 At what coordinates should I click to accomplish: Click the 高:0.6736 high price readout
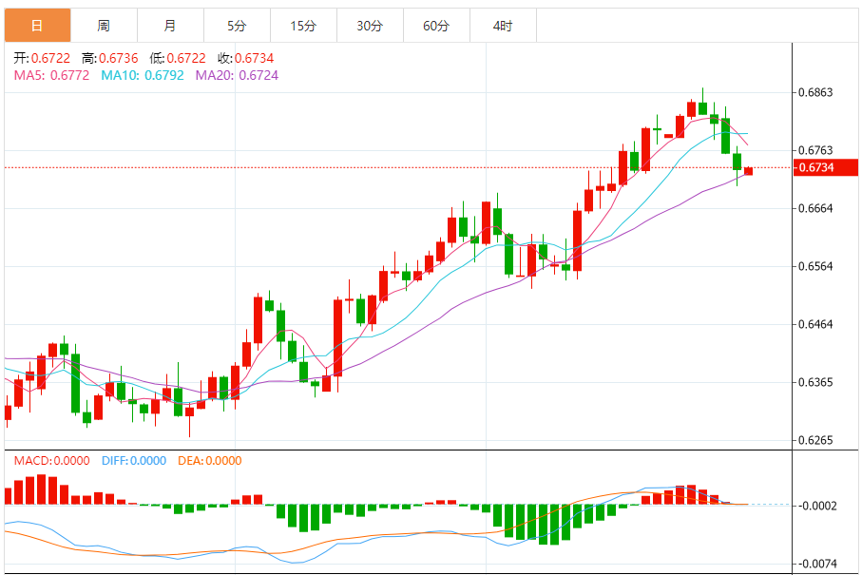pyautogui.click(x=111, y=58)
